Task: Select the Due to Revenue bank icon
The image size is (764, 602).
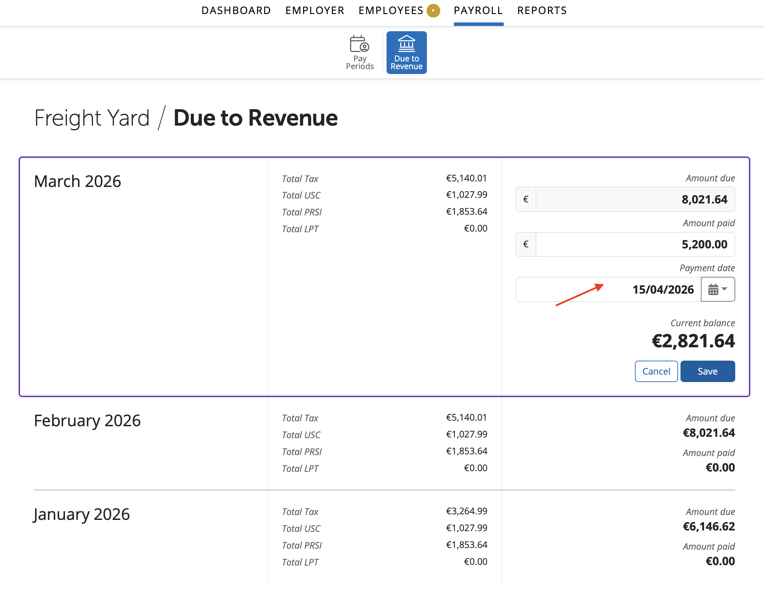Action: click(x=406, y=44)
